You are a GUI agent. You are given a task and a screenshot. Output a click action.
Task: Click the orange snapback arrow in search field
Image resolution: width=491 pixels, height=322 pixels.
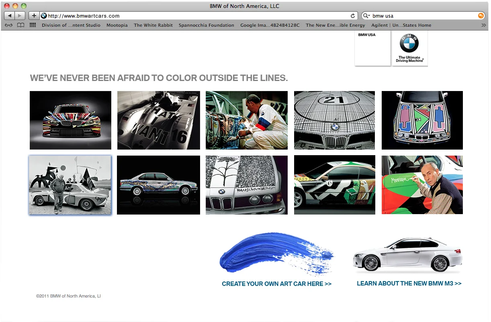481,16
